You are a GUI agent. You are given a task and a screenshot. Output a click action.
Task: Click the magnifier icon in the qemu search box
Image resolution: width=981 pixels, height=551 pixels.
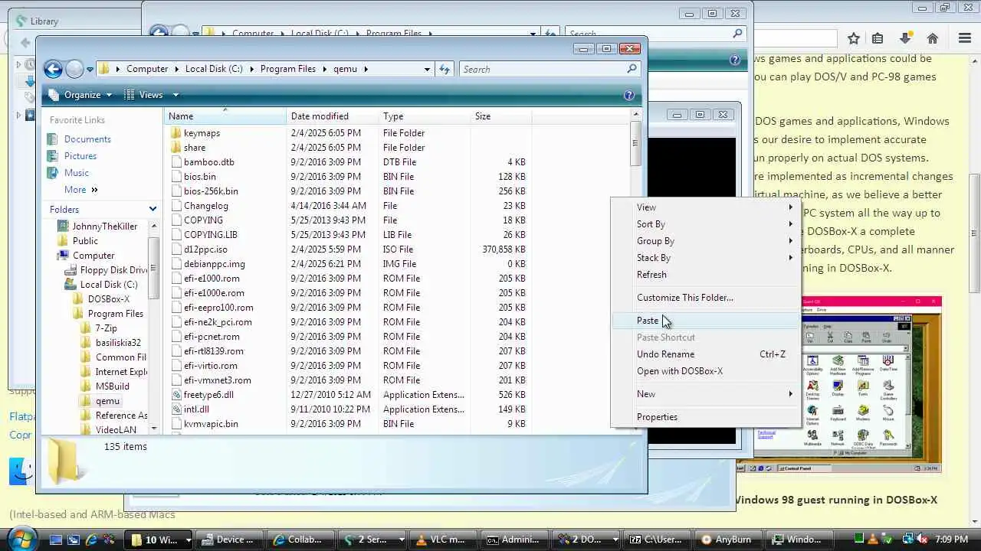click(632, 69)
